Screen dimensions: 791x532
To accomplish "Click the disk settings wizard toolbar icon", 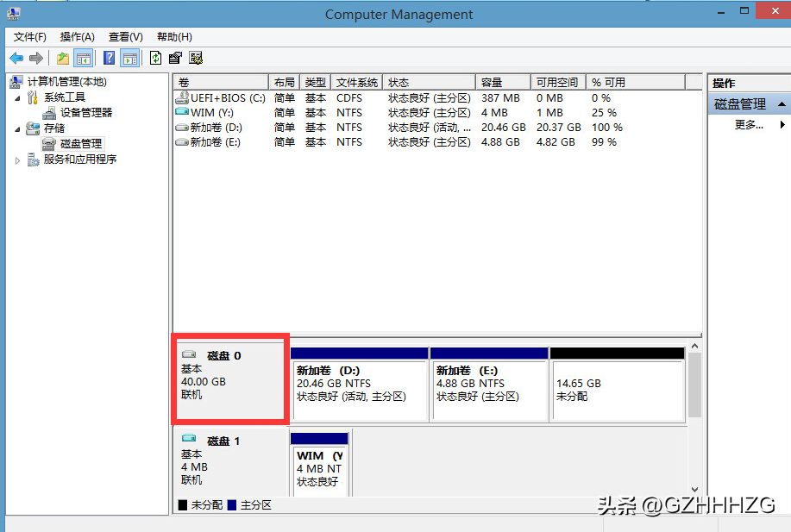I will pyautogui.click(x=196, y=59).
